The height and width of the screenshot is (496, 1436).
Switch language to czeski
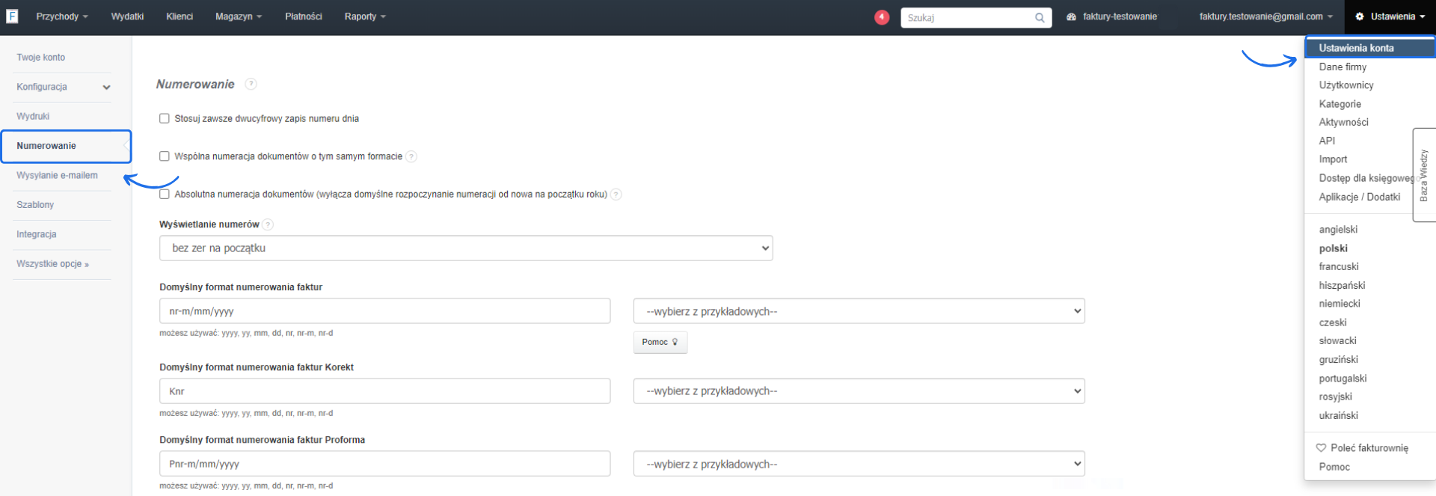[x=1333, y=322]
